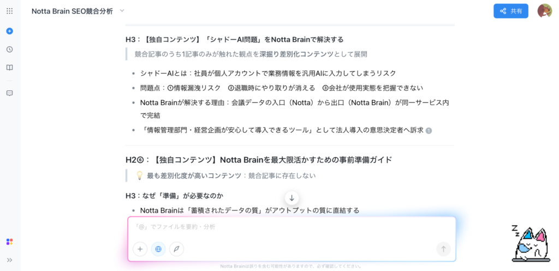559x271 pixels.
Task: Click the lightbulb quote 最も差別化度が高いコンテンツ
Action: tap(225, 176)
